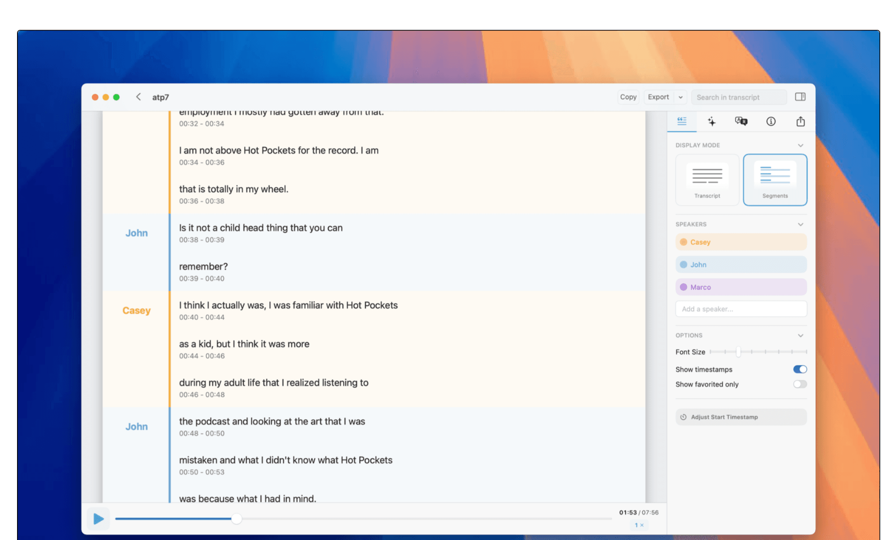Toggle the sidebar layout icon near search
This screenshot has width=895, height=540.
(x=800, y=97)
